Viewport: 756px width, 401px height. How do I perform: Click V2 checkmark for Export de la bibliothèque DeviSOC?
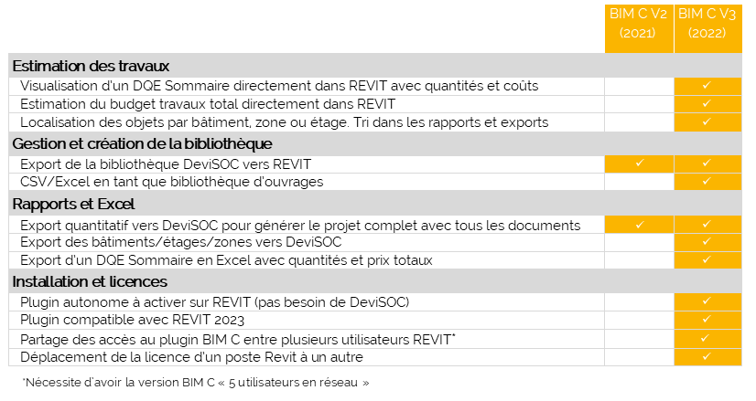[639, 164]
